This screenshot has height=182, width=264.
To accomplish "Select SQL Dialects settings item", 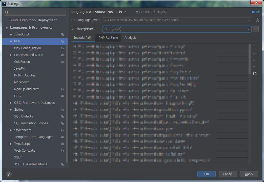I will tap(24, 116).
